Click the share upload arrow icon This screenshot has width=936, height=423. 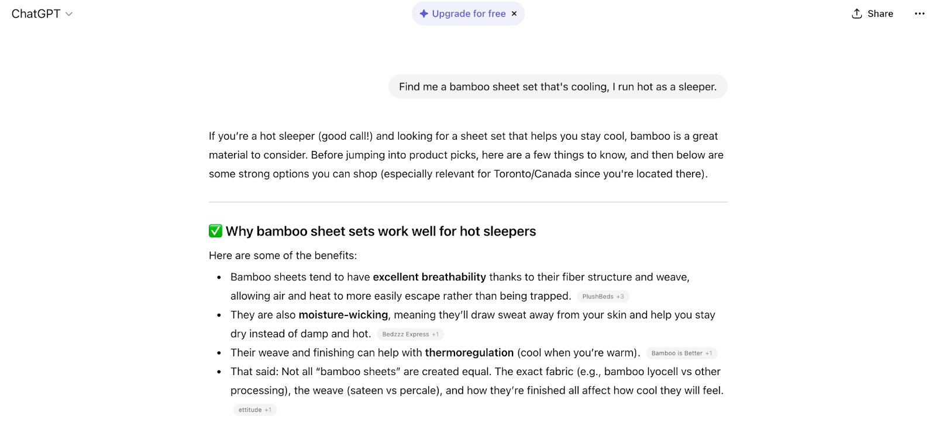click(x=857, y=13)
